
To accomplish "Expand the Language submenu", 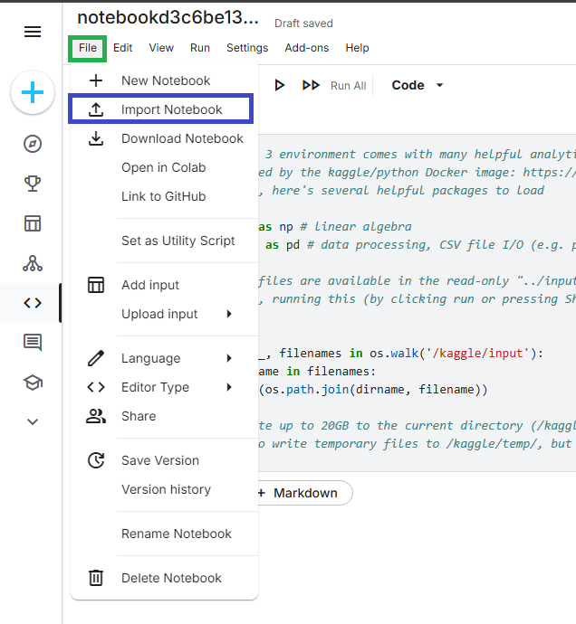I will pyautogui.click(x=164, y=358).
